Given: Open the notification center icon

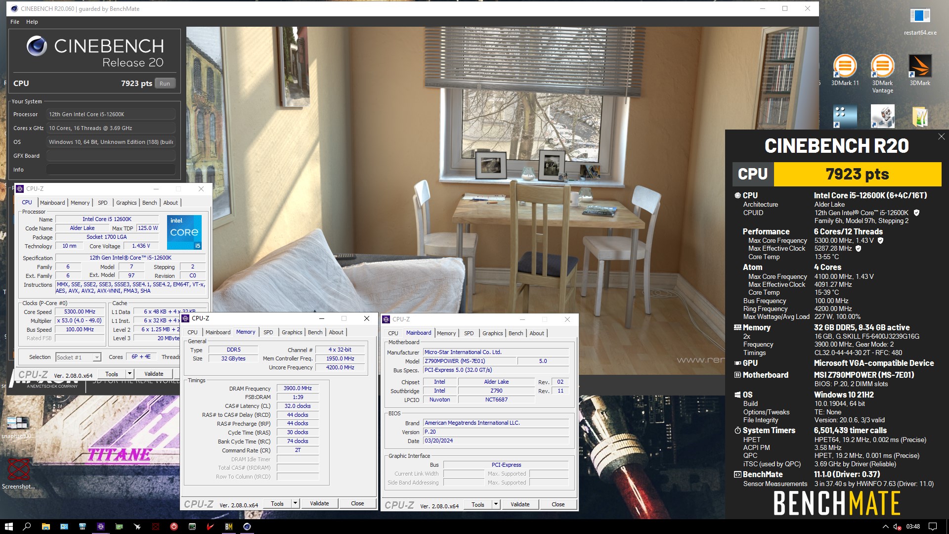Looking at the screenshot, I should point(933,527).
